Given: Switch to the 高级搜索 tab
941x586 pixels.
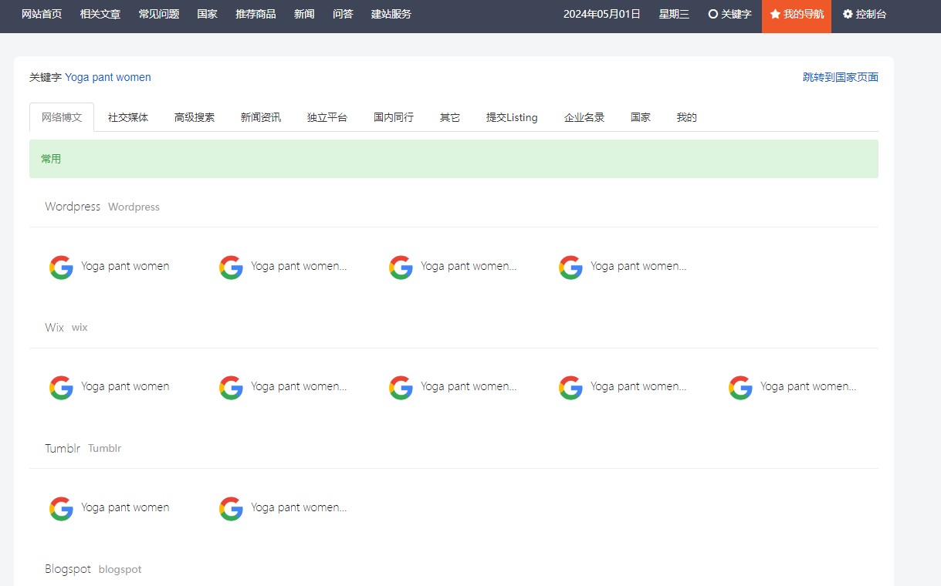Looking at the screenshot, I should tap(195, 117).
